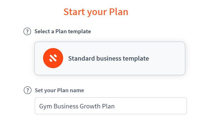
Task: Place cursor after Gym Business Growth Plan text
Action: (x=115, y=106)
